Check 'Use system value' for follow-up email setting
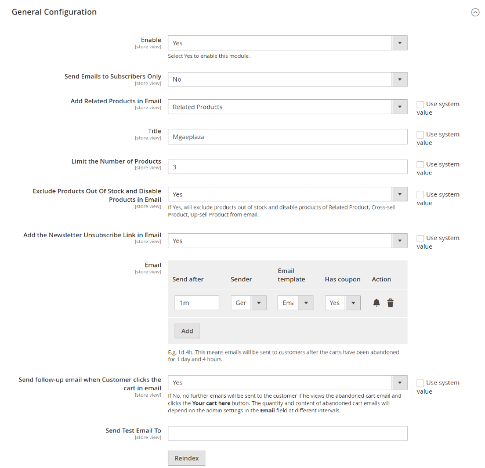Viewport: 485px width, 468px height. click(421, 383)
